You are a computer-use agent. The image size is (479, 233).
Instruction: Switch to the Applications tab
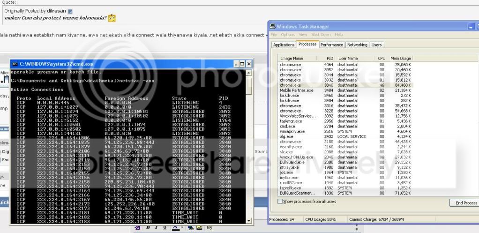tap(284, 45)
